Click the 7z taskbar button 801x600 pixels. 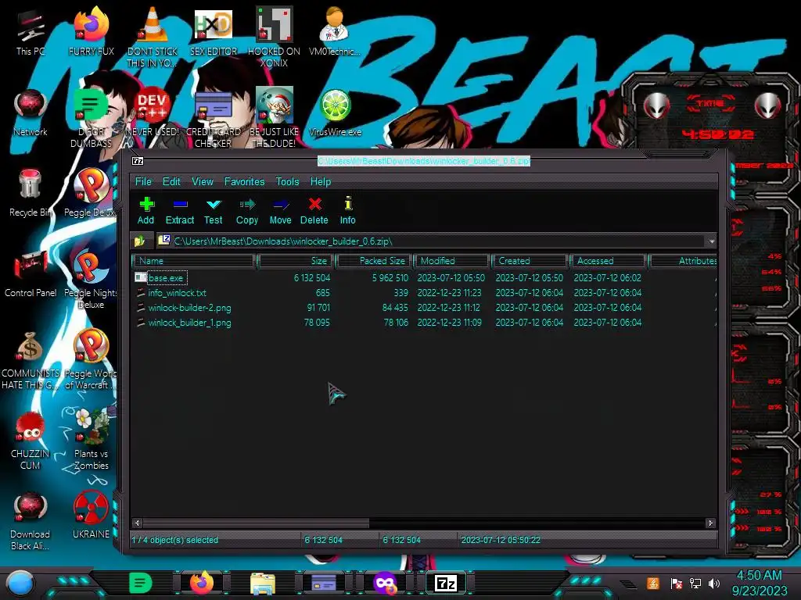(x=445, y=583)
